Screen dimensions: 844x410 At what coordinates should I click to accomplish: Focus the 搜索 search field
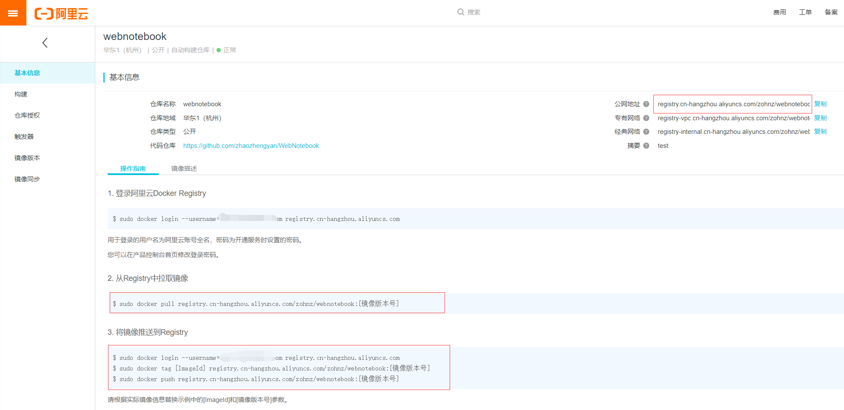click(x=473, y=12)
